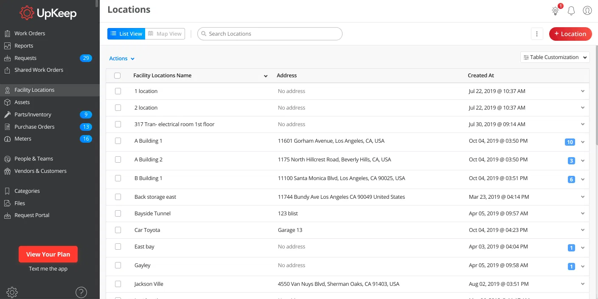Open the user profile icon
Screen dimensions: 598x299
(587, 11)
